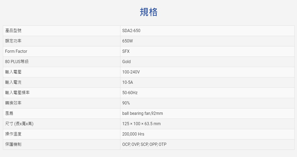297x157 pixels.
Task: Click the Form Factor label
Action: [x=16, y=51]
